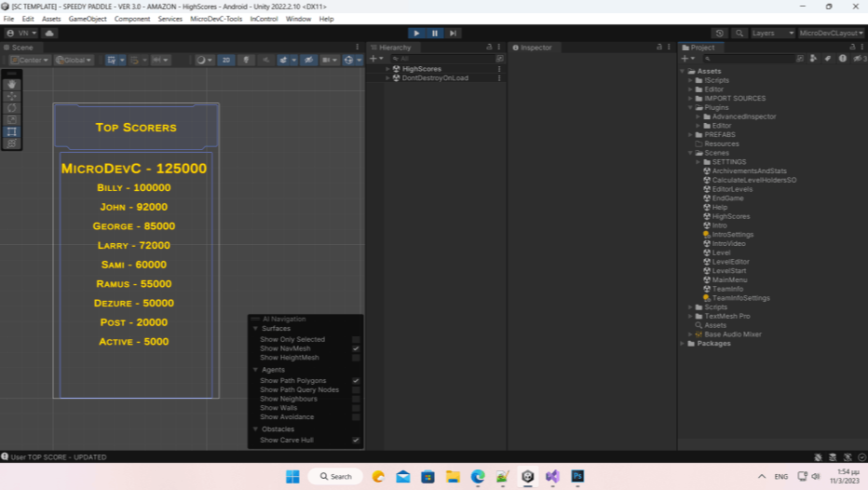Click the Step frame button
Screen dimensions: 868x490
coord(453,34)
